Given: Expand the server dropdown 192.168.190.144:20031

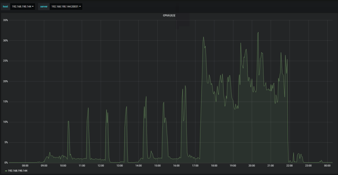Looking at the screenshot, I should coord(66,7).
